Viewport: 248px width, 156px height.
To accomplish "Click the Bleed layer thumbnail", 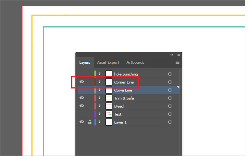I will (109, 106).
